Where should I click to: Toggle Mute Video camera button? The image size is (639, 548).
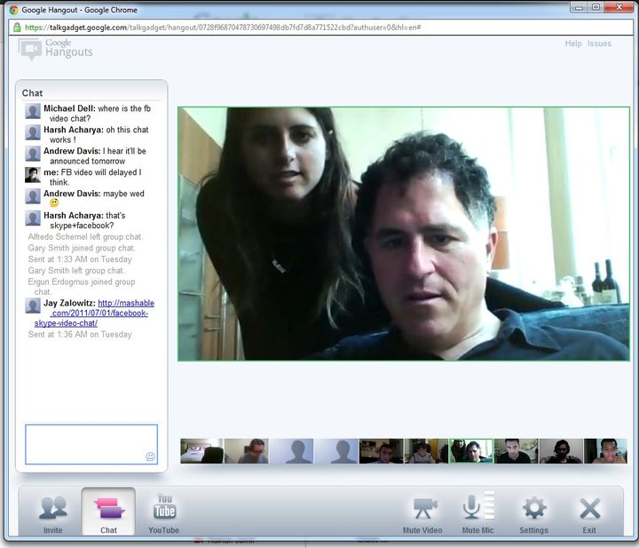(x=422, y=509)
